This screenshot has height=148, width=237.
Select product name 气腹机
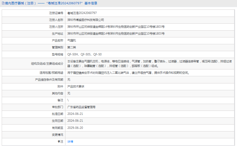(71, 41)
